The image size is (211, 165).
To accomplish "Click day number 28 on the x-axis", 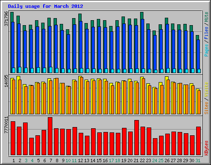I will pyautogui.click(x=179, y=160).
